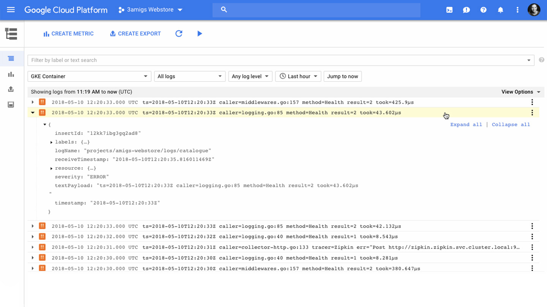Click the filter help icon

[x=541, y=60]
